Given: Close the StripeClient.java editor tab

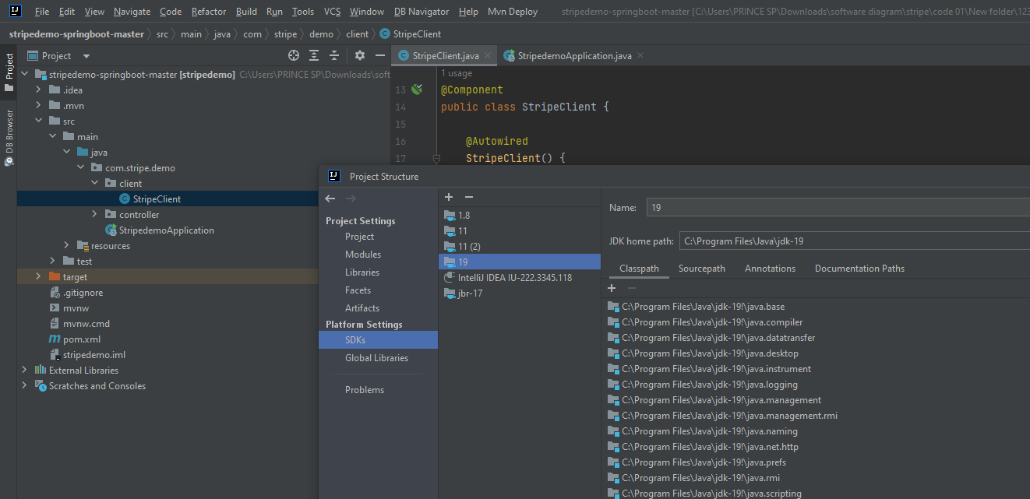Looking at the screenshot, I should [x=488, y=55].
